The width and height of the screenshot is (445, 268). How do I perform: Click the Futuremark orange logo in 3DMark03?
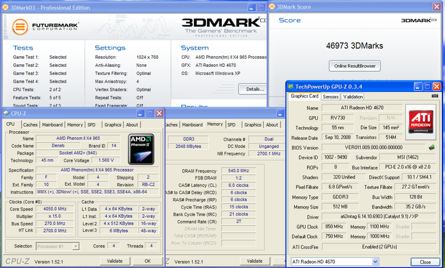click(x=20, y=27)
